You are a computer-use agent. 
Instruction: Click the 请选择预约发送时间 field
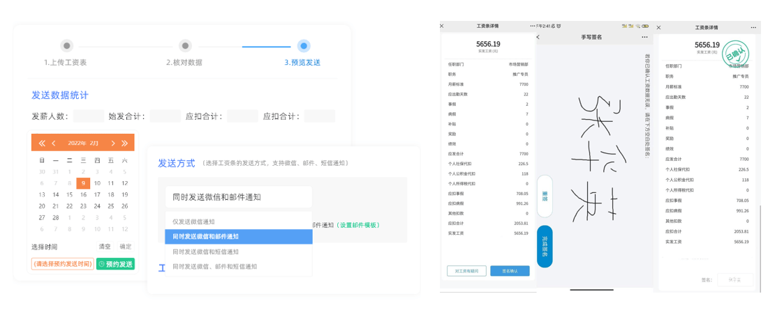[62, 263]
